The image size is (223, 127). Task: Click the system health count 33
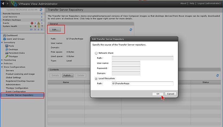tap(31, 30)
